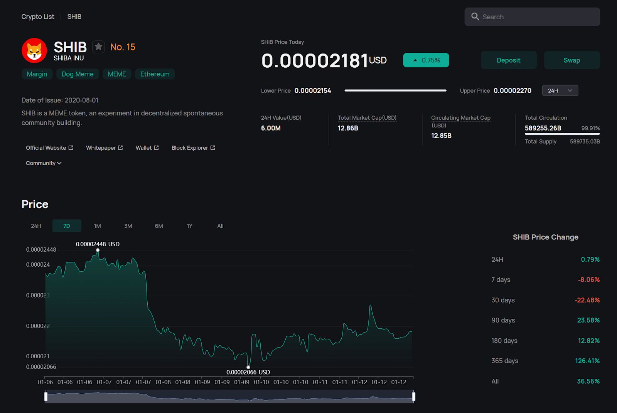The image size is (617, 413).
Task: Switch chart to 3M range
Action: [128, 226]
